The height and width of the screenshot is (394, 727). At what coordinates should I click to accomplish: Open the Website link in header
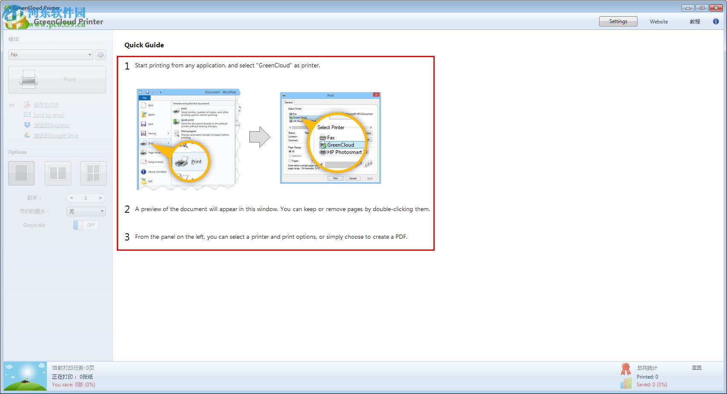pos(658,22)
